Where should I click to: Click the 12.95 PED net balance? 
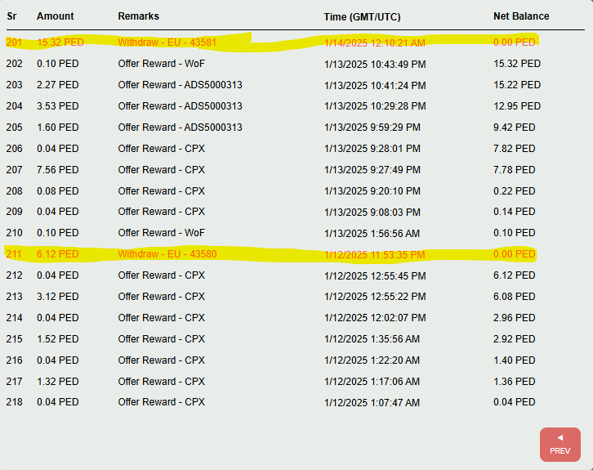pos(517,106)
